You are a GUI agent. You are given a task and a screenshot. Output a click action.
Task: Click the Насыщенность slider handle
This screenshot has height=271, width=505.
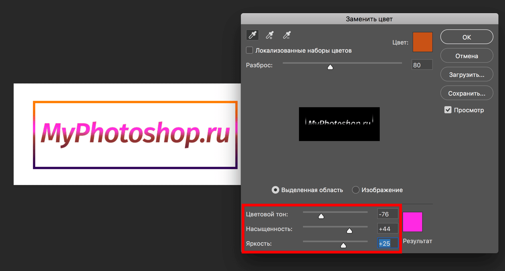[349, 231]
